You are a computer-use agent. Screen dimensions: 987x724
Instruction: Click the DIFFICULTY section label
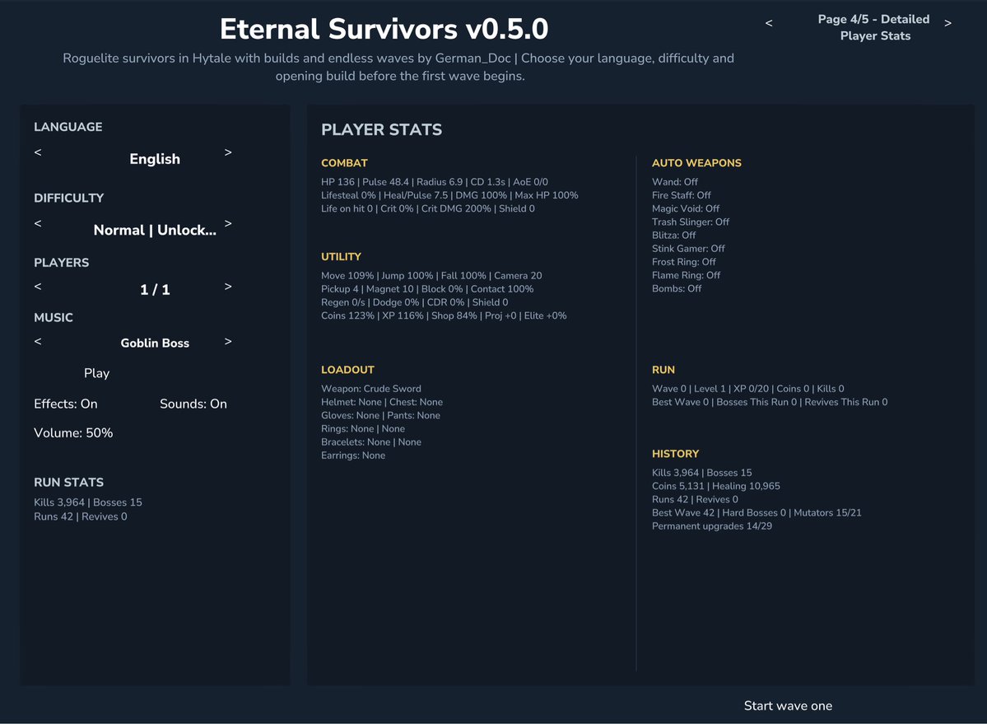(x=68, y=199)
